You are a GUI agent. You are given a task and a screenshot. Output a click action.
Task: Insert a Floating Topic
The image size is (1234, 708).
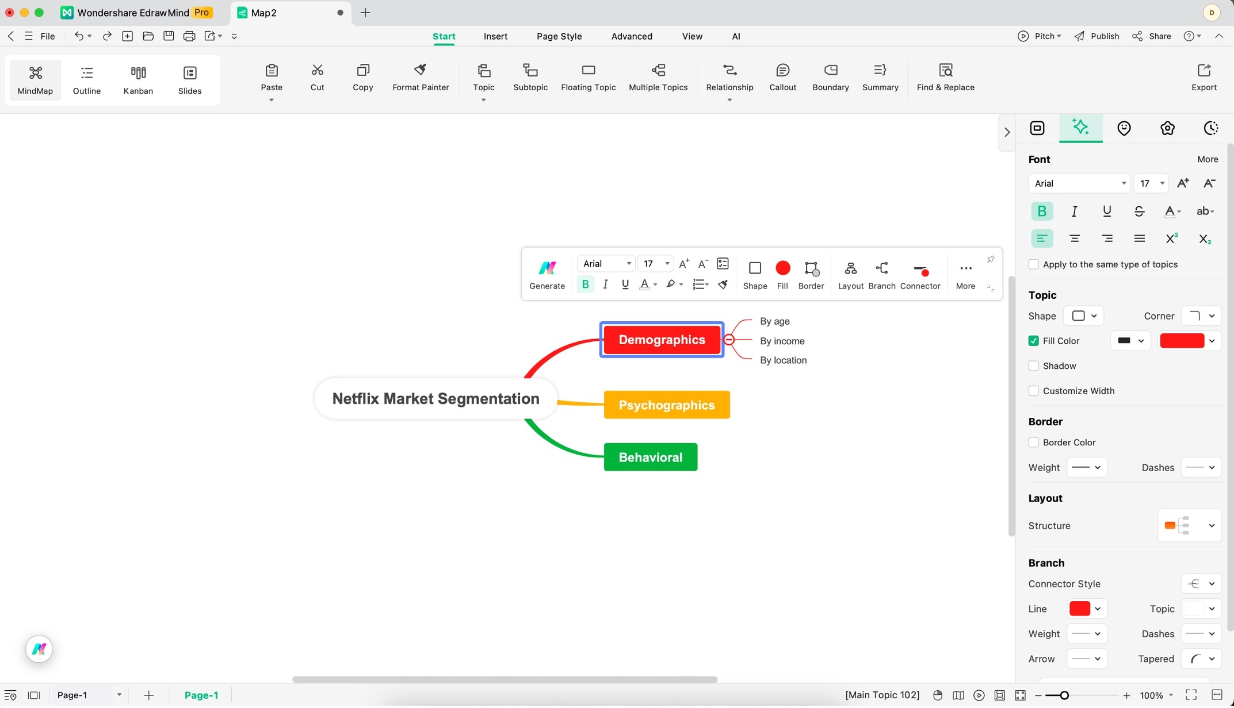(x=588, y=77)
